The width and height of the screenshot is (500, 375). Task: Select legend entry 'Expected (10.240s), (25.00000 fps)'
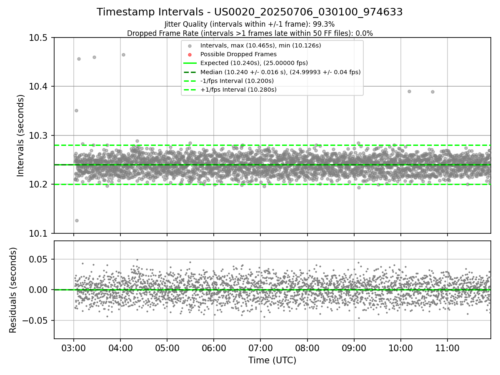coord(254,63)
